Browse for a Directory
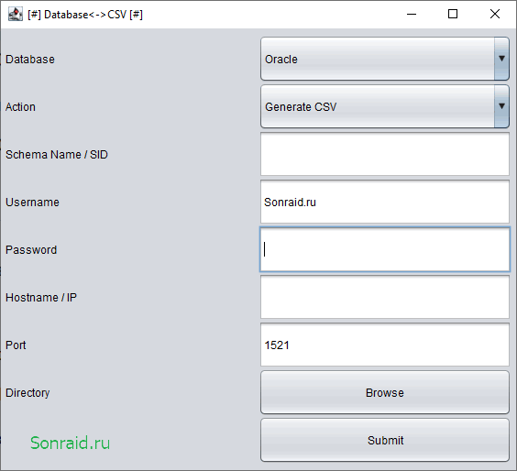Screen dimensions: 517x471 385,392
